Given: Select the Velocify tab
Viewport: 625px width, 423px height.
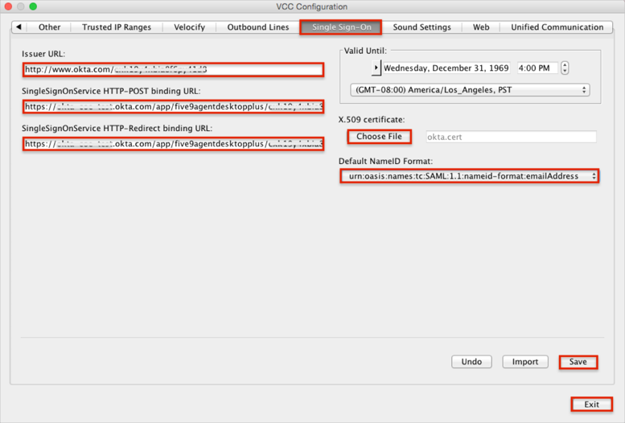Looking at the screenshot, I should 189,27.
